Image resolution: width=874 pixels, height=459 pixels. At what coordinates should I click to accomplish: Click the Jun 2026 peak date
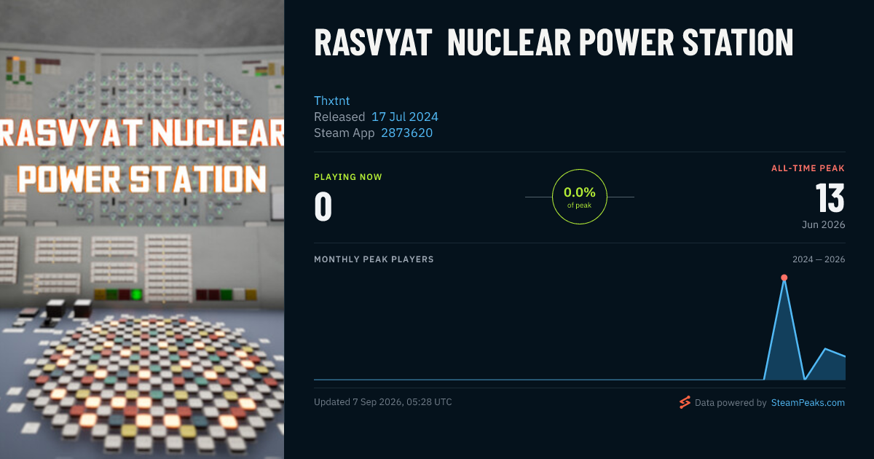click(824, 224)
